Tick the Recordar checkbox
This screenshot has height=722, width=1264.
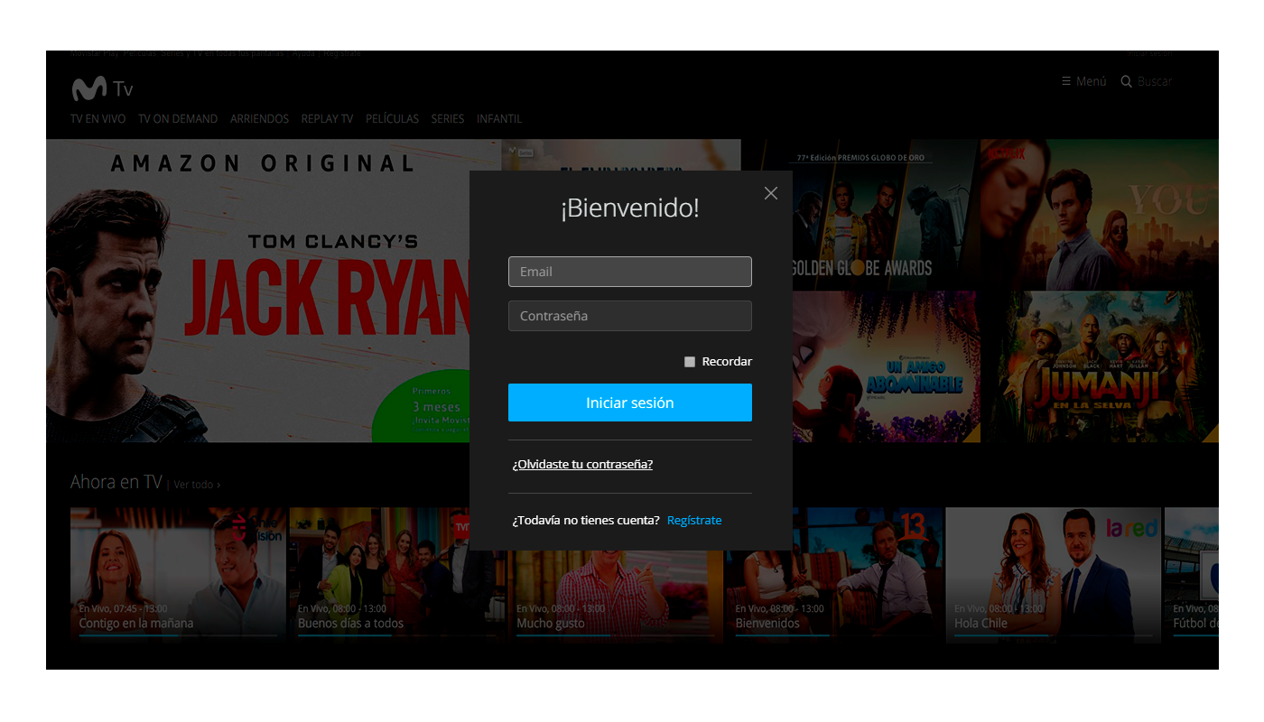690,362
